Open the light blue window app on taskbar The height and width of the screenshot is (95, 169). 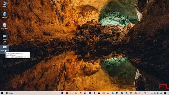click(145, 93)
